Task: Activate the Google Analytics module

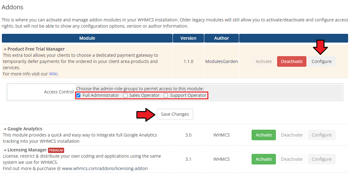Action: click(264, 135)
